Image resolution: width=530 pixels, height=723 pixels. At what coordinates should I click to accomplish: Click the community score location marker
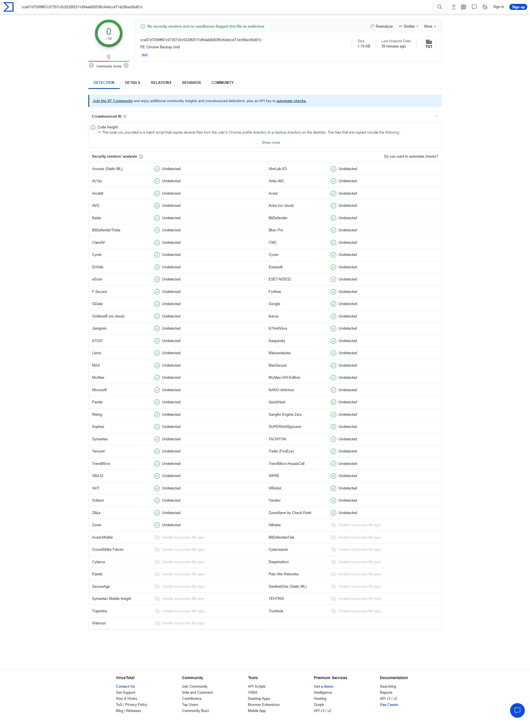[x=109, y=57]
